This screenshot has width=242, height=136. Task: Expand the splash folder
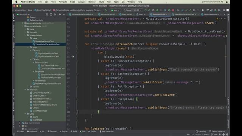click(28, 87)
